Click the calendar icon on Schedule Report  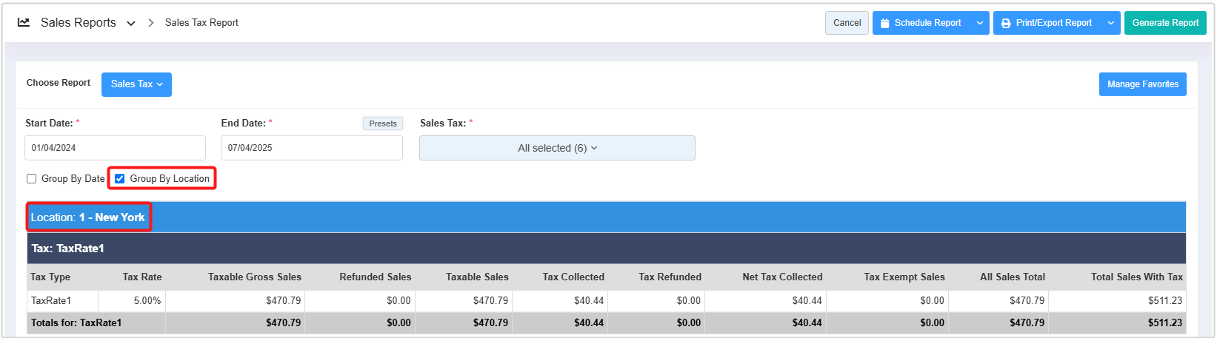point(884,23)
